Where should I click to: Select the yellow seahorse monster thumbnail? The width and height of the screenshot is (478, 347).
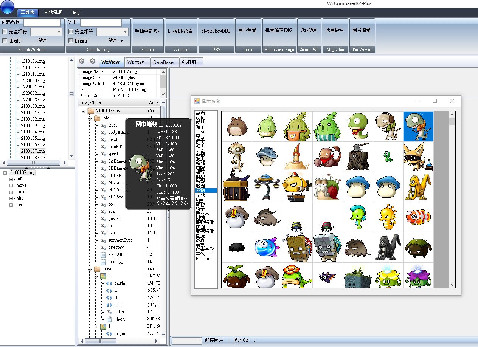click(x=388, y=217)
